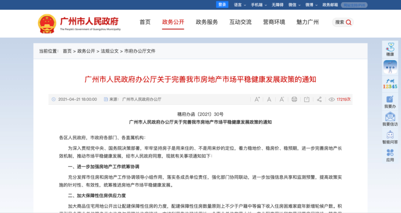Go to 法规公文 in breadcrumb
Screen dimensions: 401x213
[110, 51]
